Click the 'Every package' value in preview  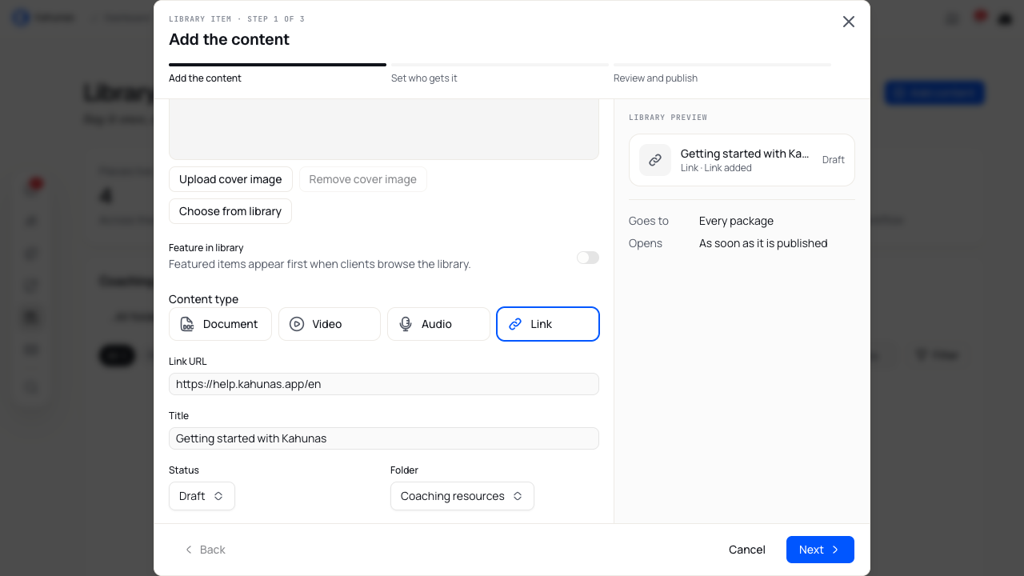coord(736,221)
